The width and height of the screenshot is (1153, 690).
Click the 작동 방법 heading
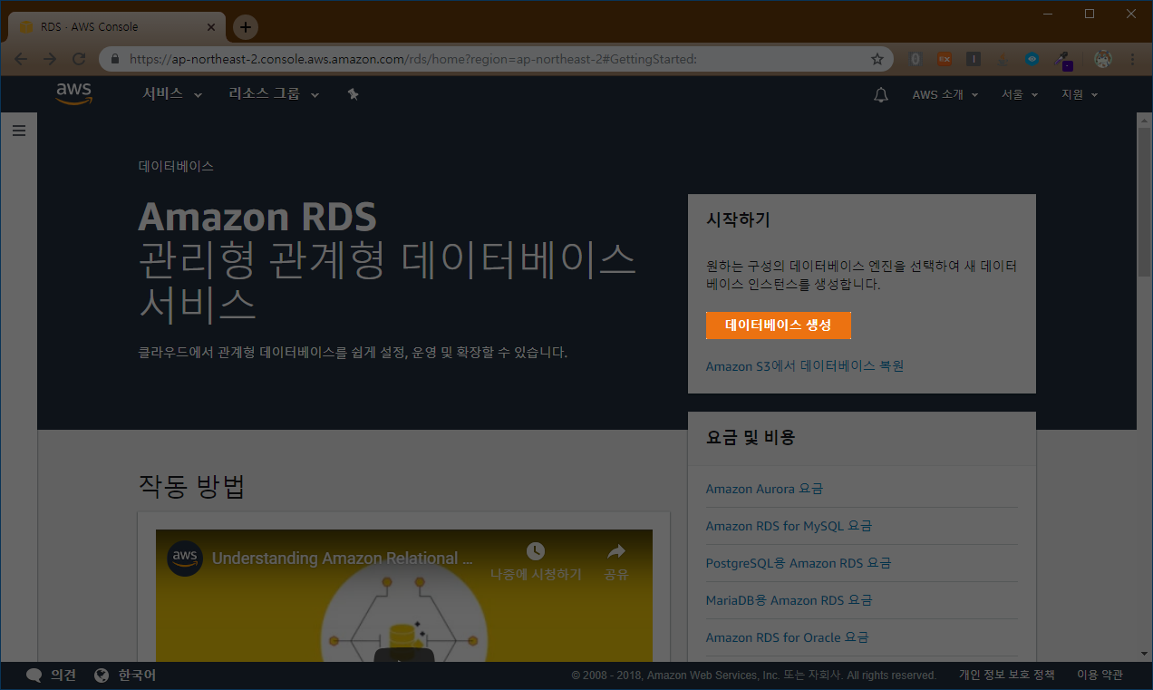(x=192, y=487)
